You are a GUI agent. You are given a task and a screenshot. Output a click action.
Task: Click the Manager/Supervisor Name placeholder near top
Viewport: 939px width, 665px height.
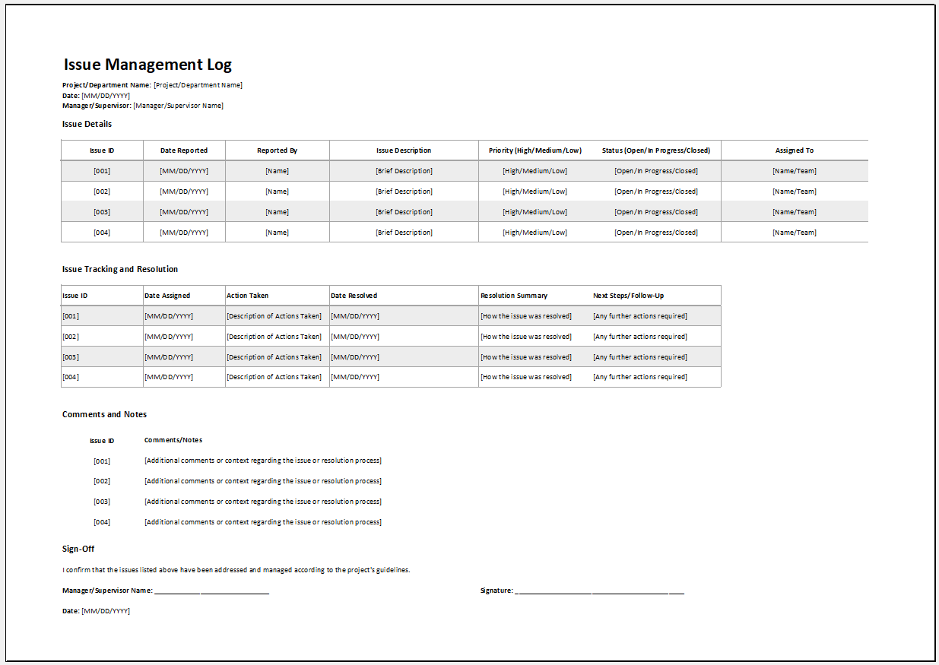click(179, 106)
